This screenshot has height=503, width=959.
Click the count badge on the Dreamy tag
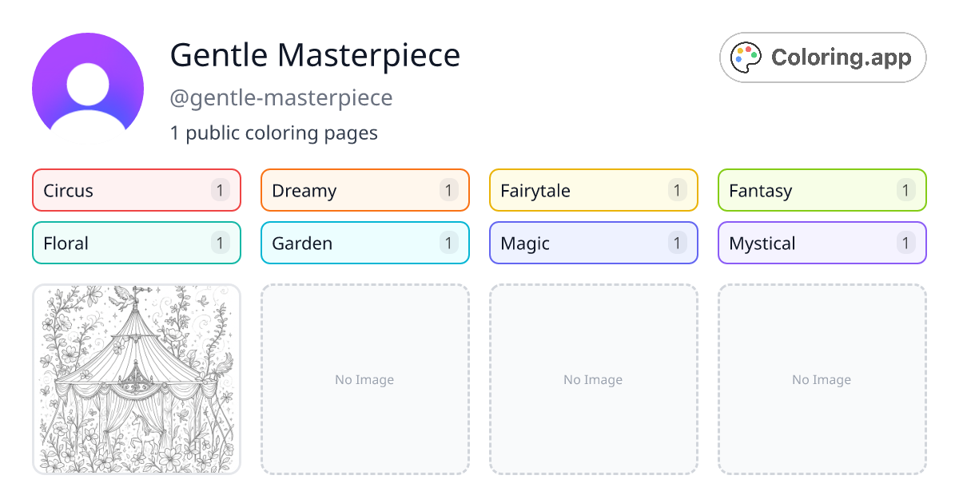tap(448, 190)
